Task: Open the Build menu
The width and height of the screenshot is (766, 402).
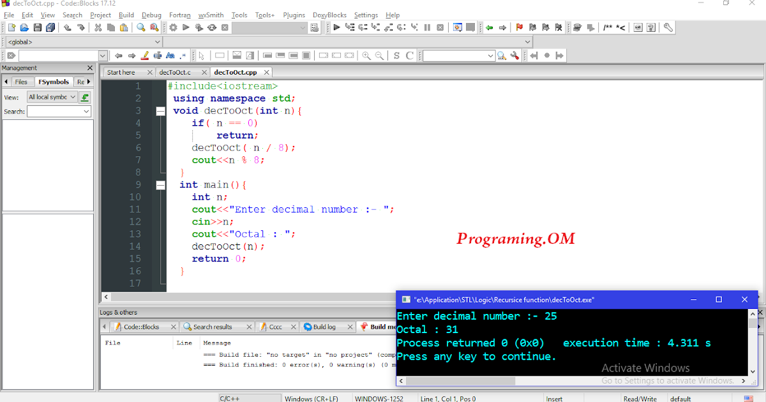Action: pyautogui.click(x=126, y=15)
